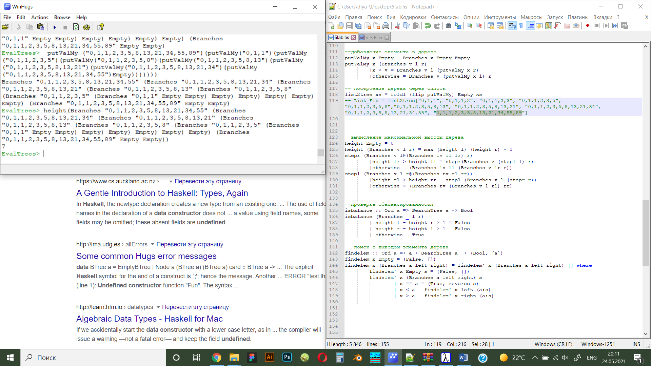651x366 pixels.
Task: Toggle the Monitoring eye icon
Action: [x=576, y=26]
